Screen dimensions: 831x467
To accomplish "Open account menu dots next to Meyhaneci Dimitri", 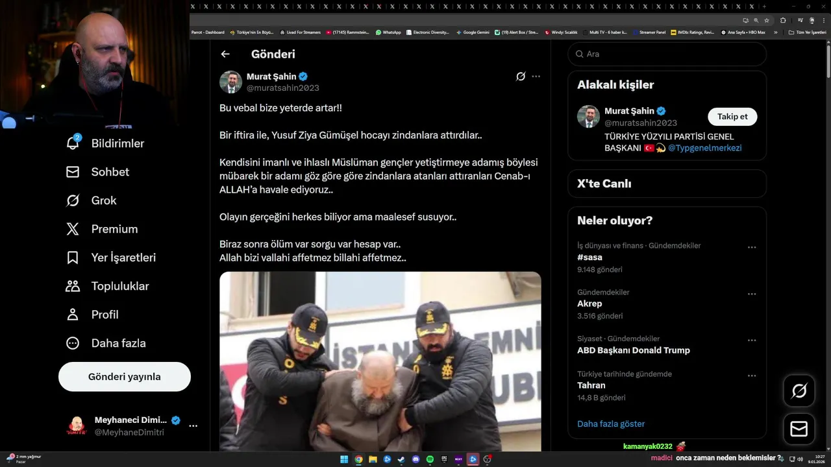I will coord(193,426).
